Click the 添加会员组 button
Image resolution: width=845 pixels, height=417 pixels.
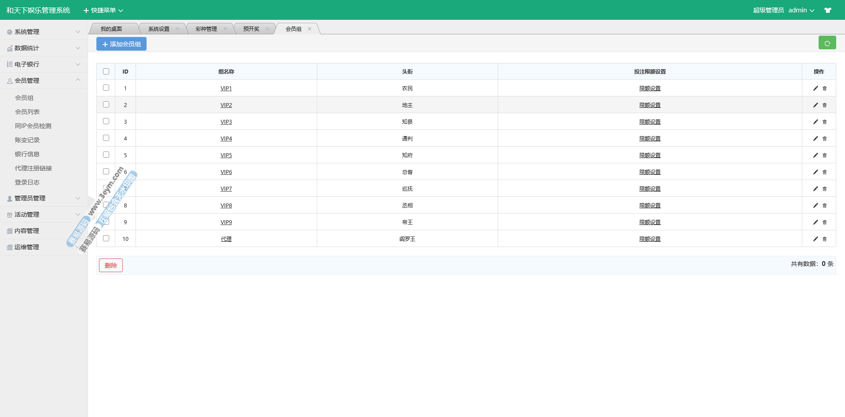pos(121,44)
